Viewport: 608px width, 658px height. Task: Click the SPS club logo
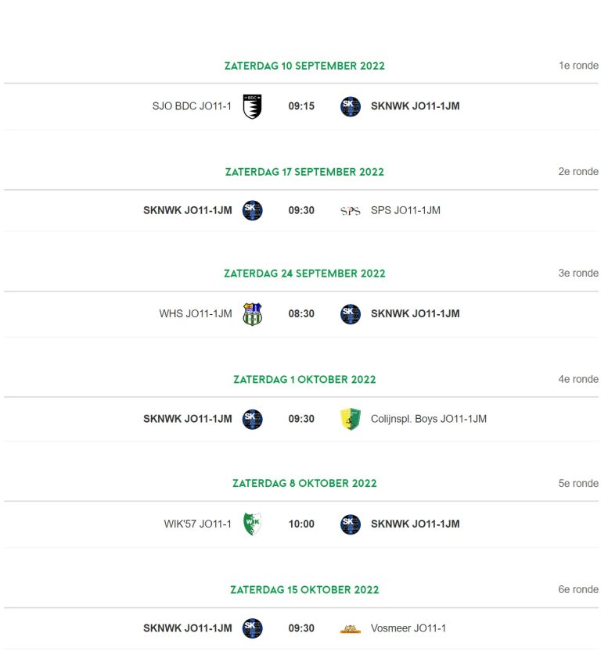(350, 211)
